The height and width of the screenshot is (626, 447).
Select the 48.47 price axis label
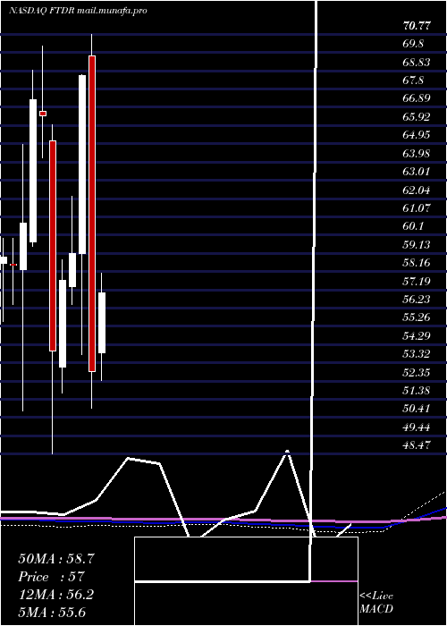click(417, 444)
